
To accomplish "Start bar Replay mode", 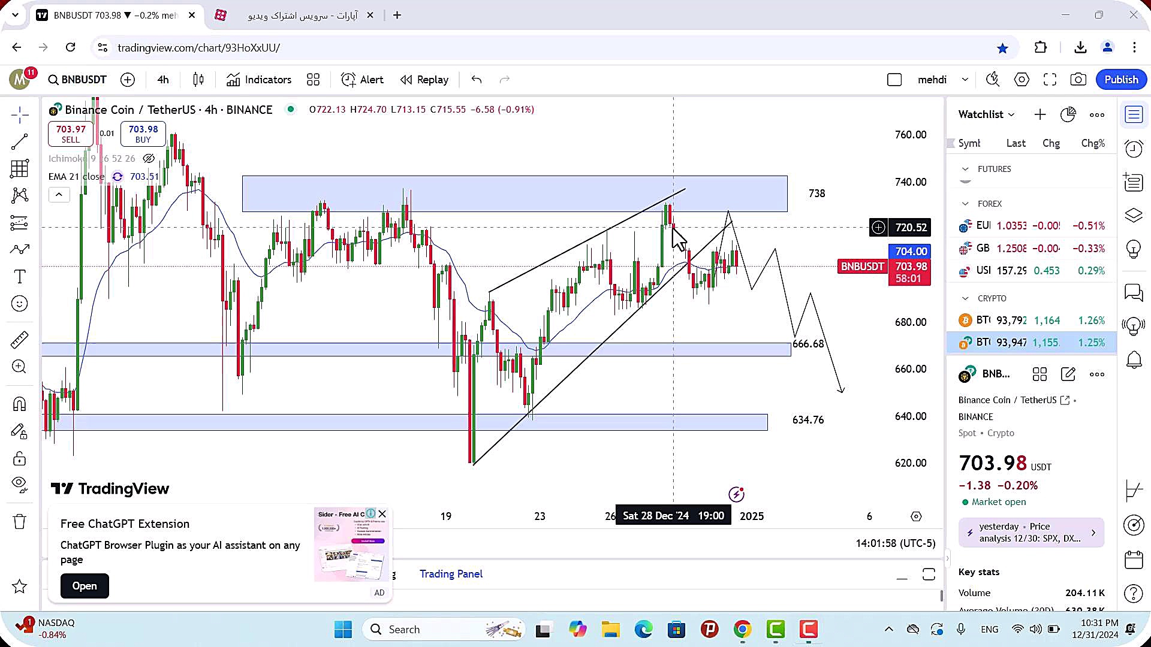I will (x=424, y=80).
